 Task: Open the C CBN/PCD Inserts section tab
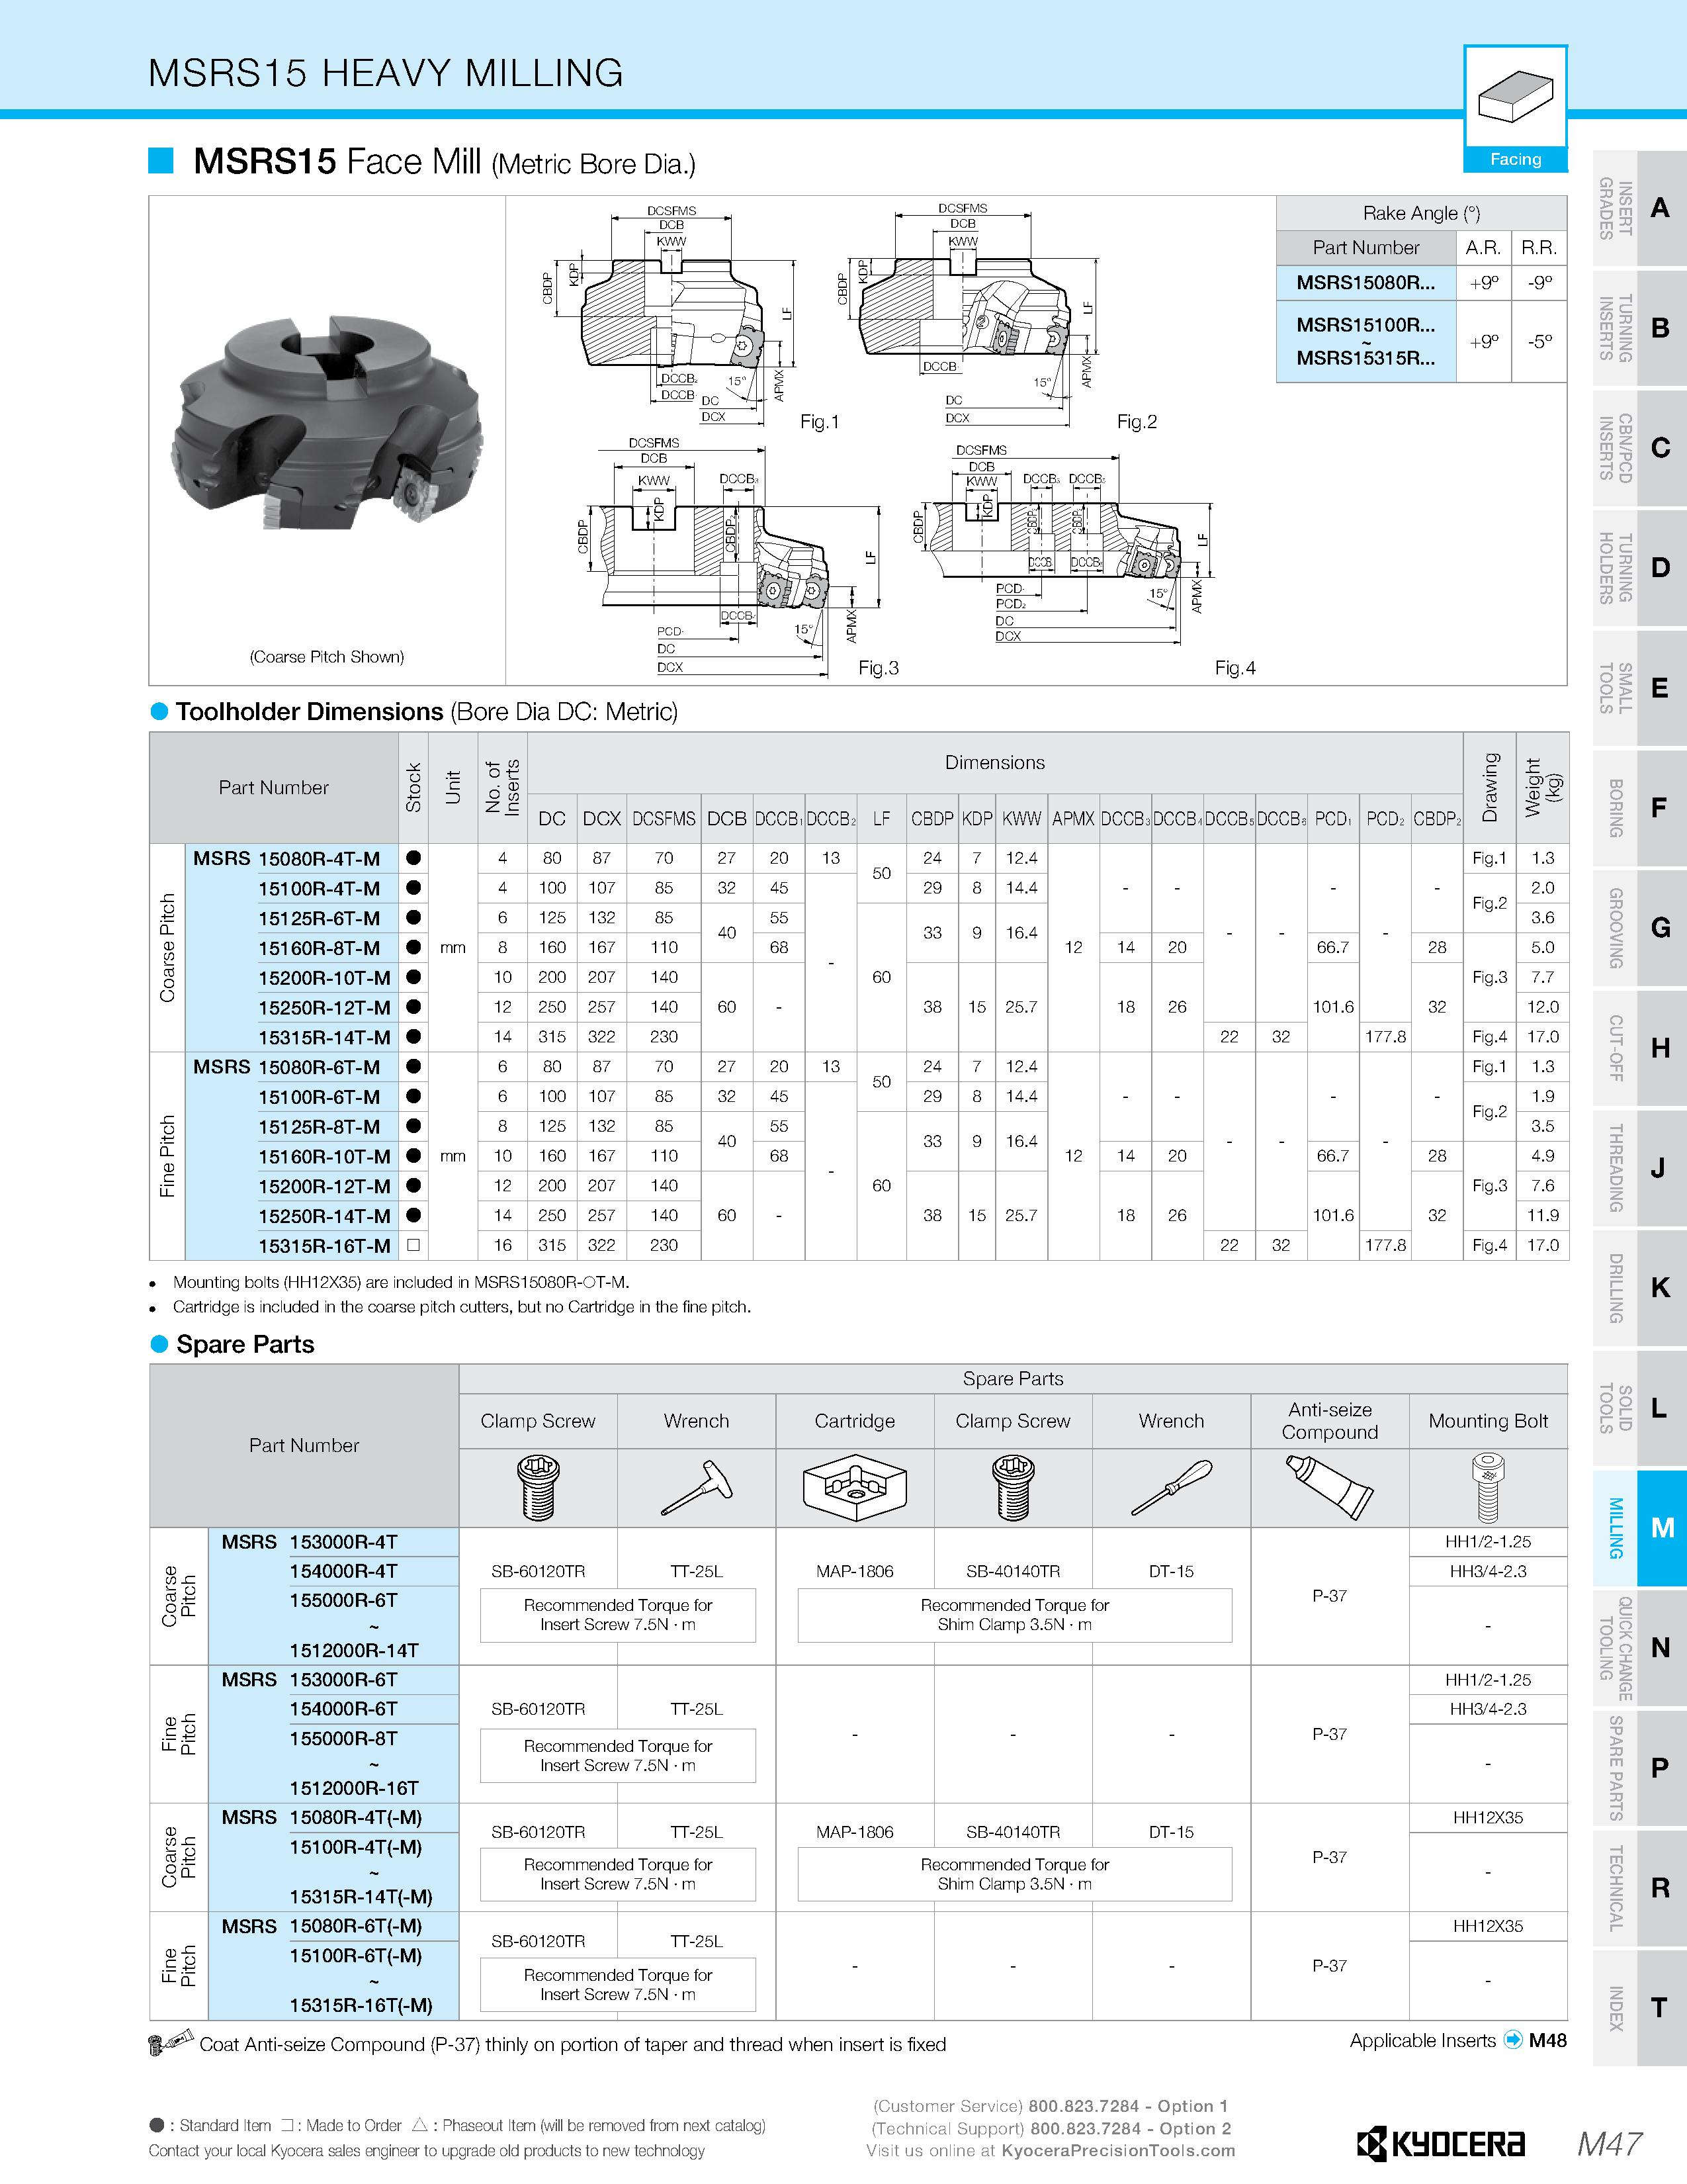coord(1639,448)
